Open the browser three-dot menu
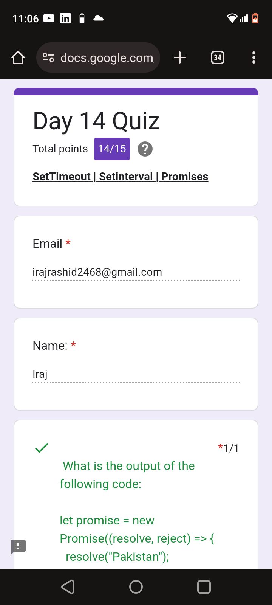The height and width of the screenshot is (605, 272). (x=254, y=57)
